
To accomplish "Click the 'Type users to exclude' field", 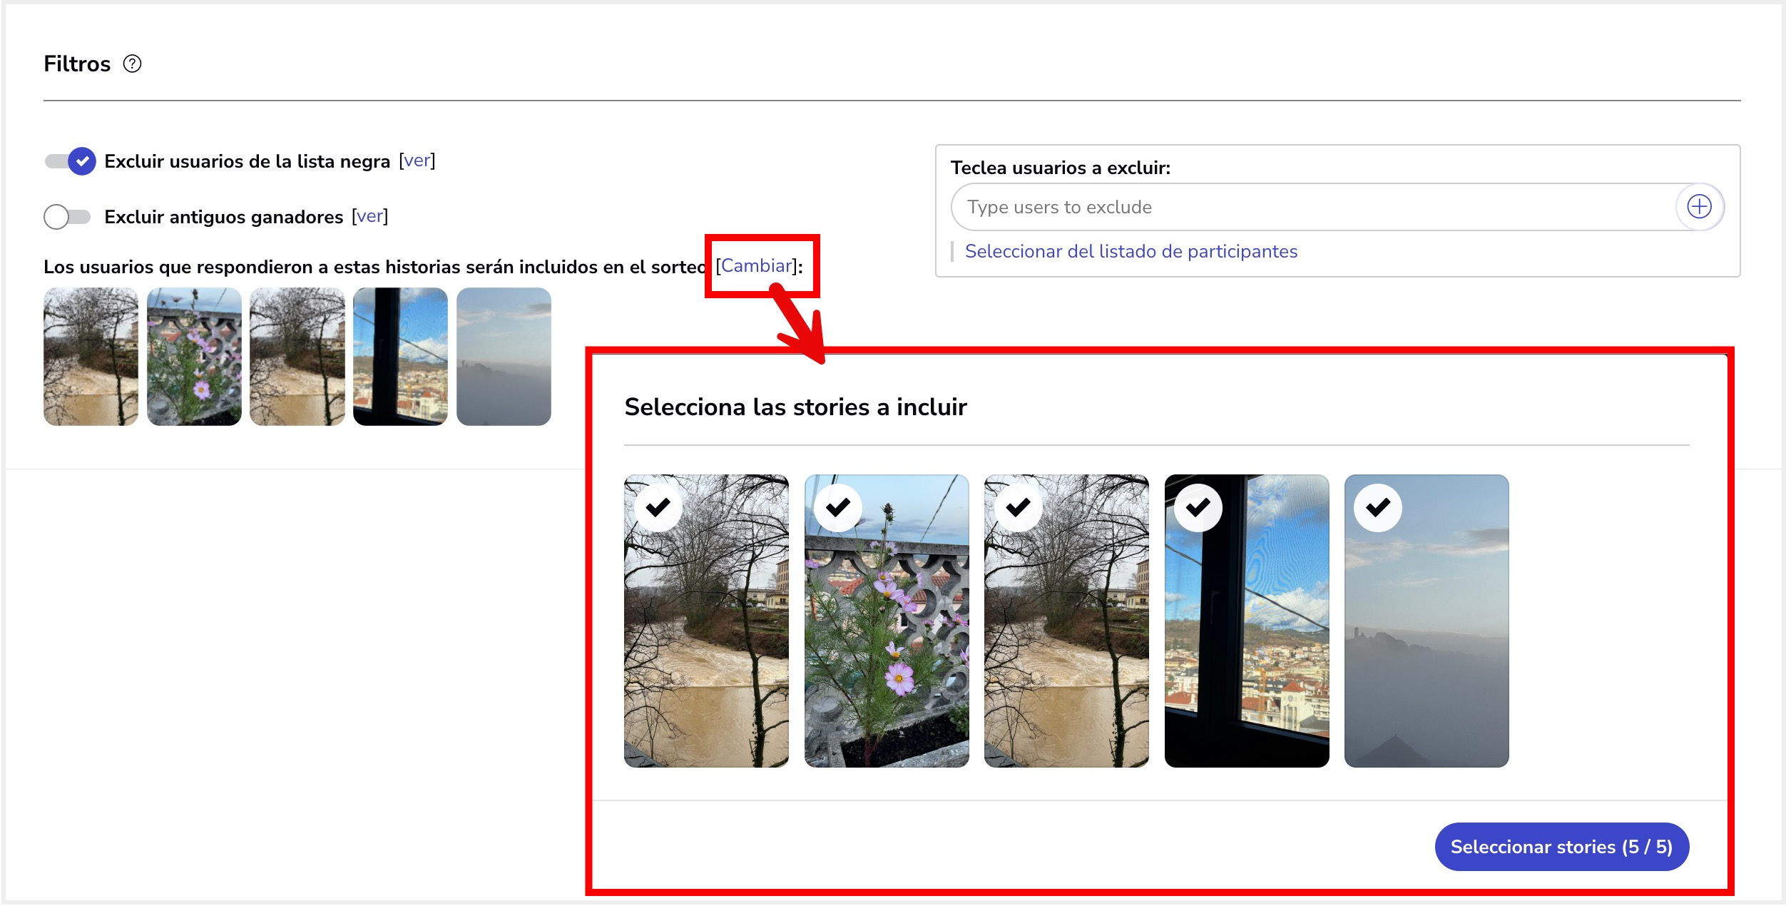I will click(1284, 207).
